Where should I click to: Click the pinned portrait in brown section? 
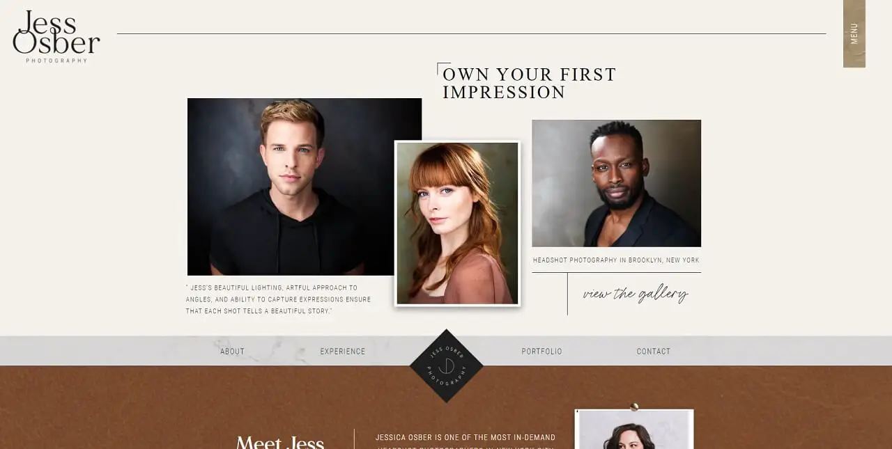pyautogui.click(x=634, y=430)
